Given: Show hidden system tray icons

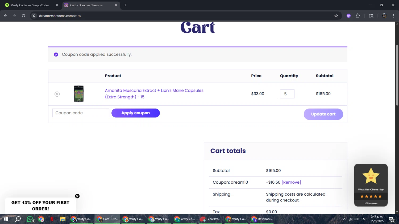Looking at the screenshot, I should tap(344, 219).
